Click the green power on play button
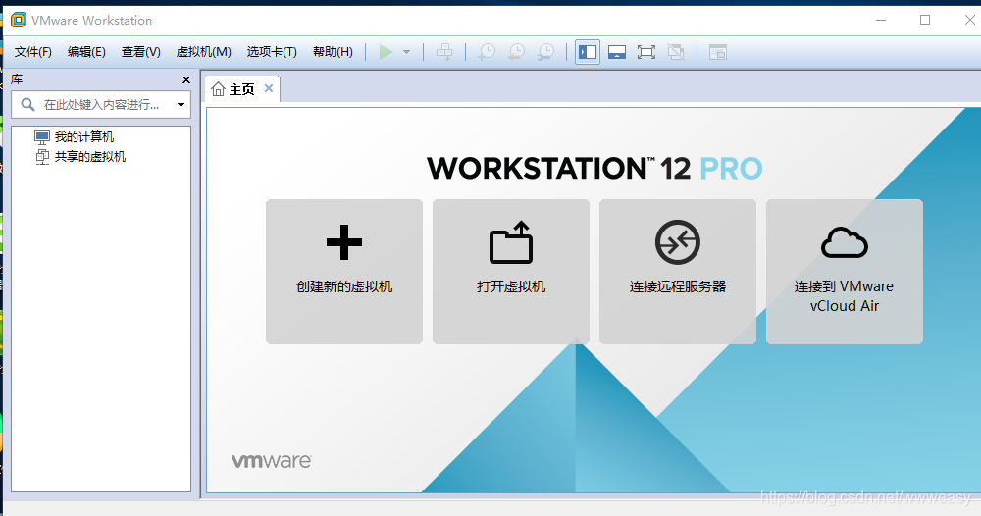 (386, 52)
